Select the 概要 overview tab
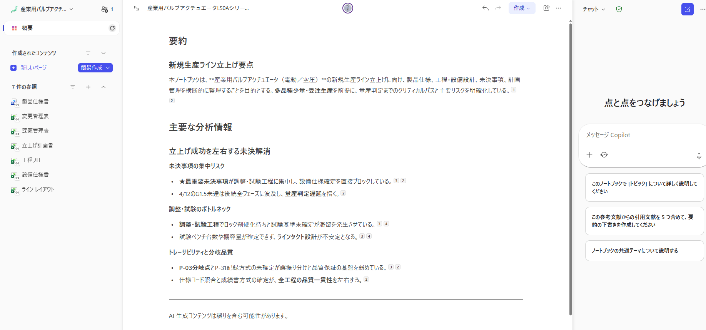The image size is (706, 330). tap(62, 28)
